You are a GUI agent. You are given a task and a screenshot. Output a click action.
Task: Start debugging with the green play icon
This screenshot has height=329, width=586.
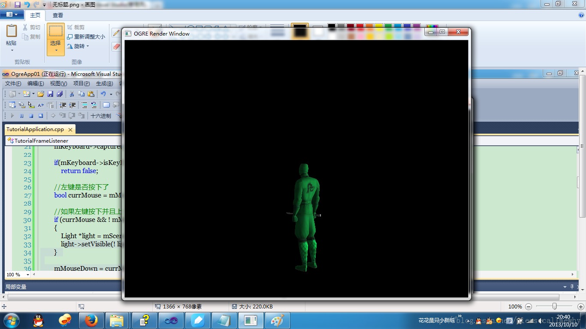12,115
